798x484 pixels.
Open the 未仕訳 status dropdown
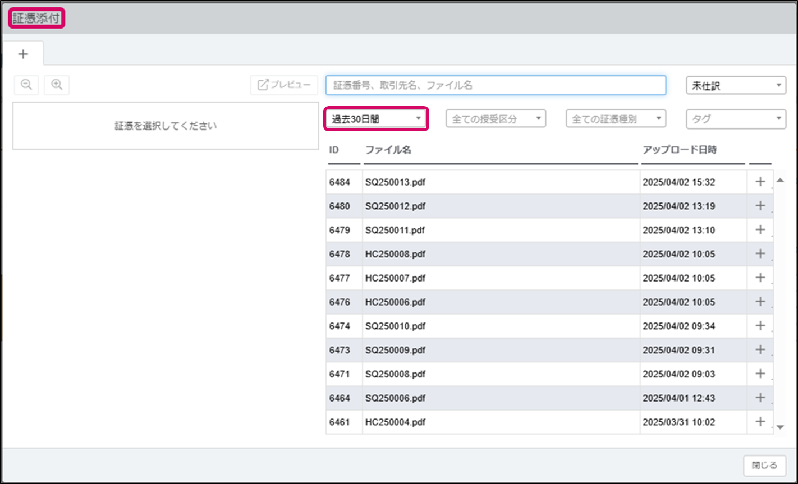coord(736,86)
